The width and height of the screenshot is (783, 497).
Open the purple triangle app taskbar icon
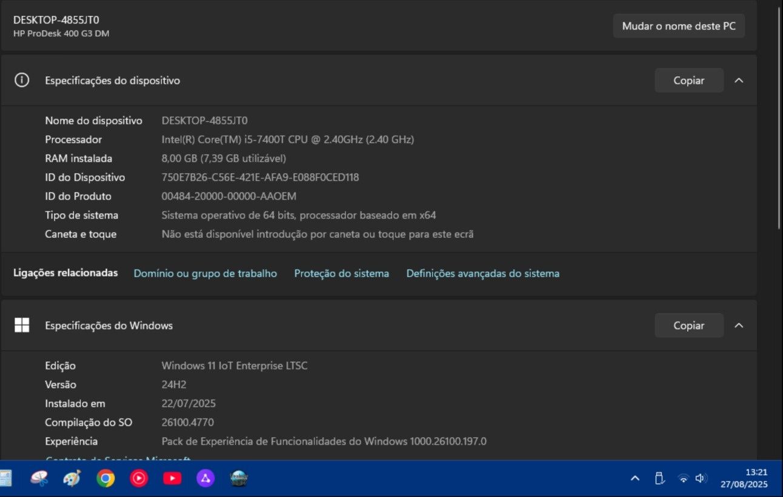click(205, 479)
